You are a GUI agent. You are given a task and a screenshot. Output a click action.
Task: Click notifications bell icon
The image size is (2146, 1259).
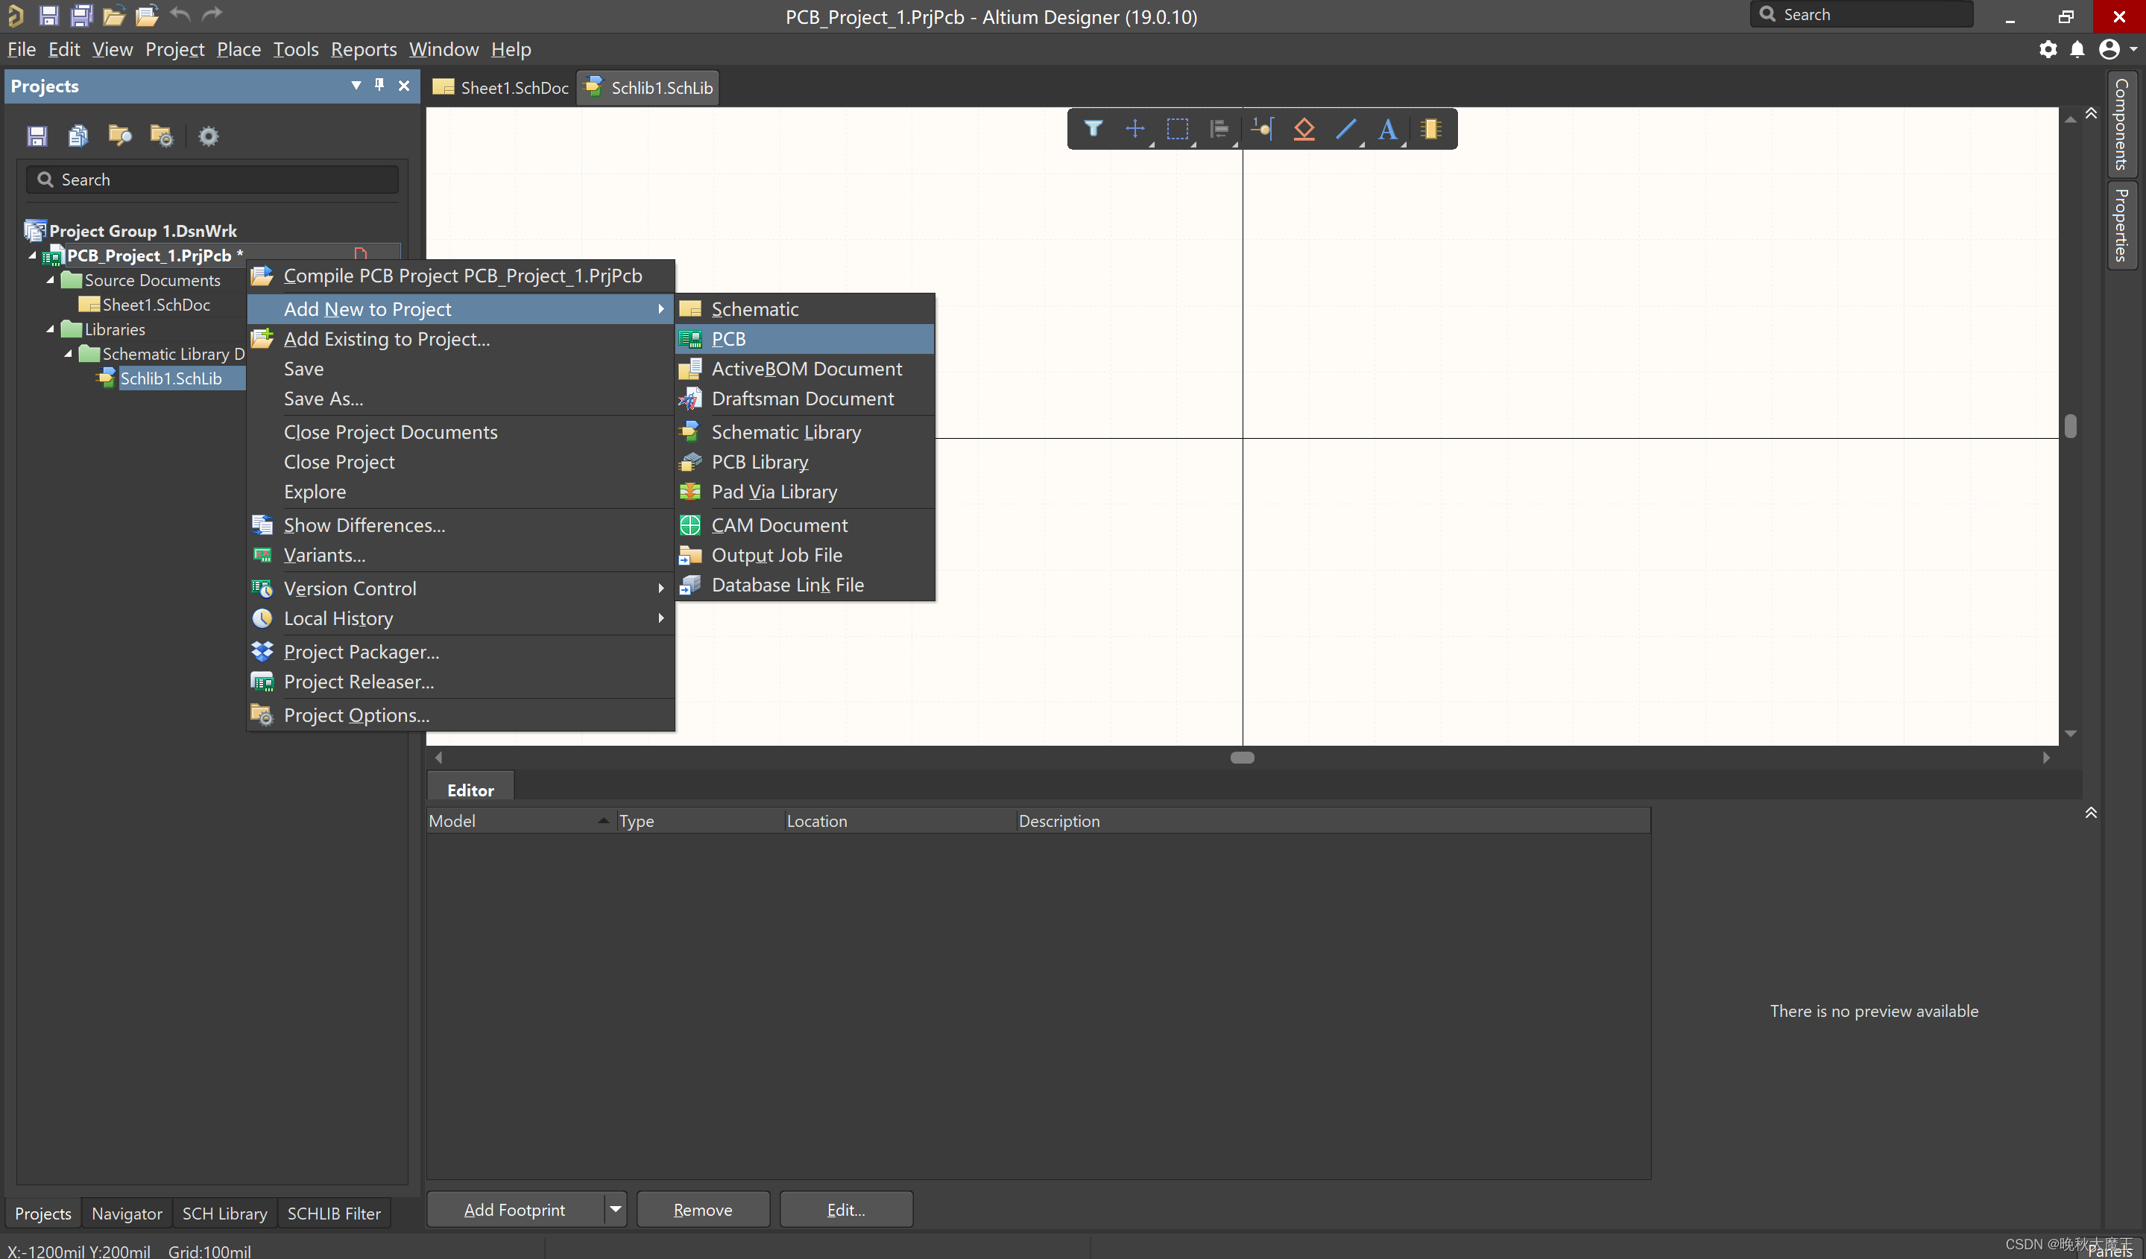point(2076,49)
